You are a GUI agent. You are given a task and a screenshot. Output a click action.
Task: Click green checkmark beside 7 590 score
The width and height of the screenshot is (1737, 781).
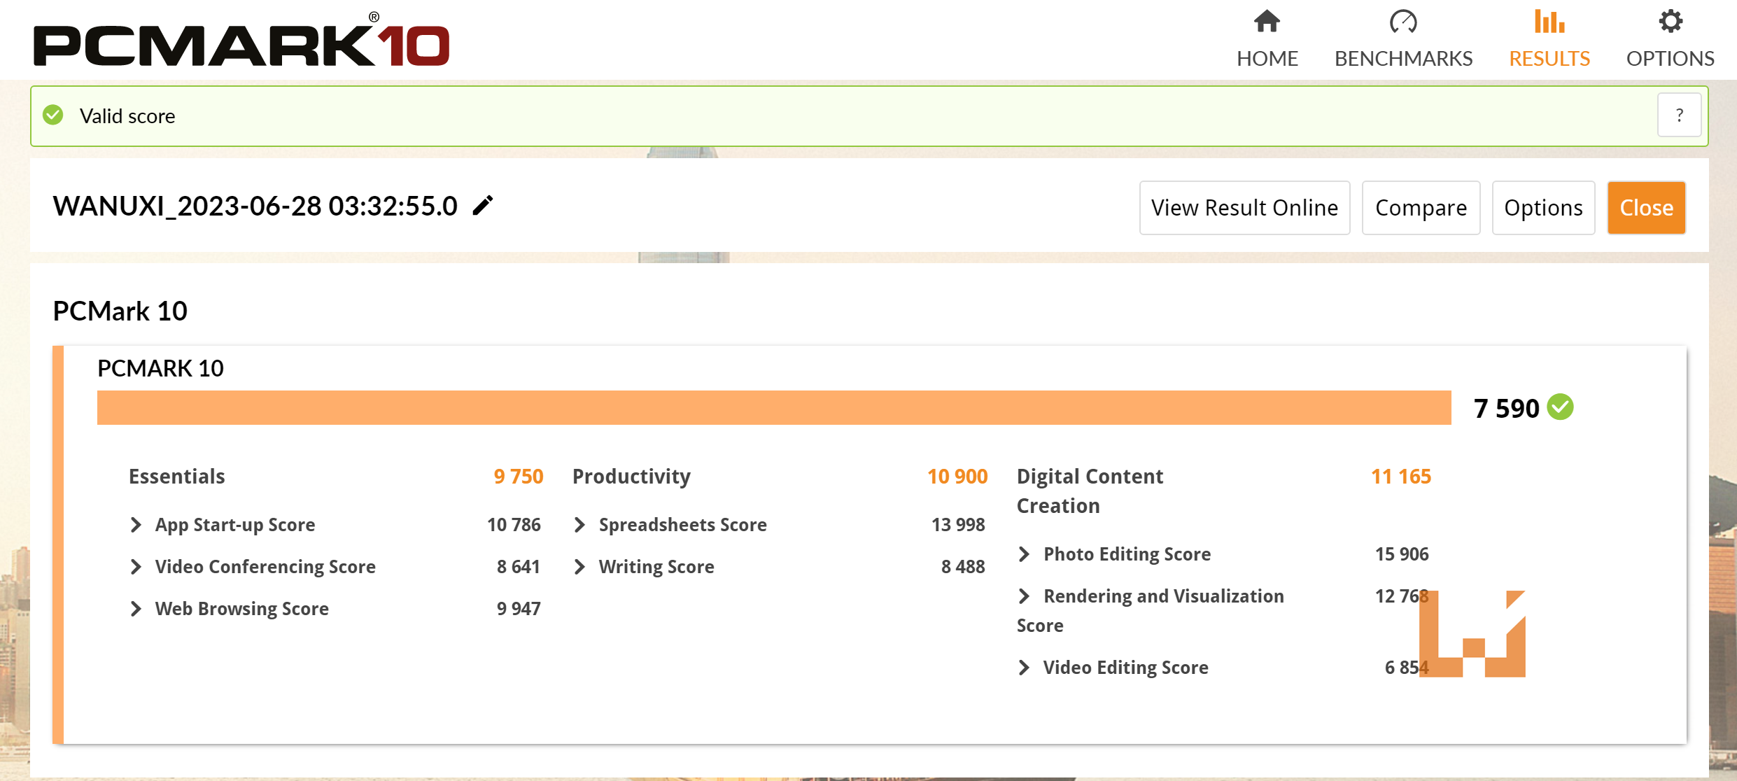tap(1560, 407)
